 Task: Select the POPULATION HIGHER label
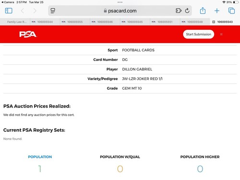[x=200, y=157]
